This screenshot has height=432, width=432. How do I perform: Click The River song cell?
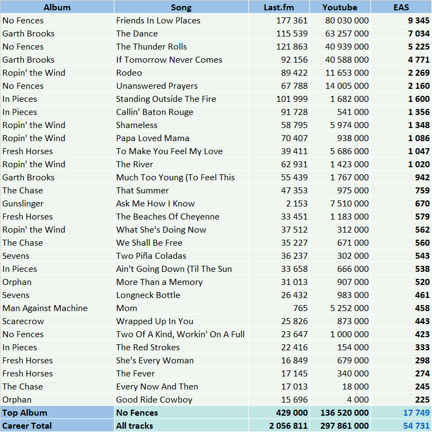point(181,164)
